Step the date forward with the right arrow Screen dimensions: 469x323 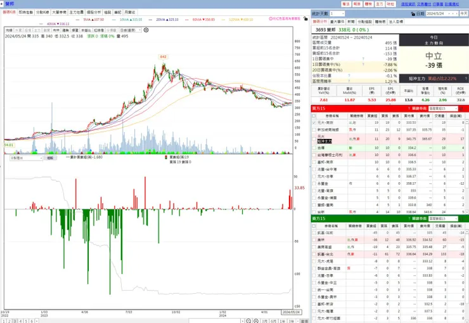point(456,14)
